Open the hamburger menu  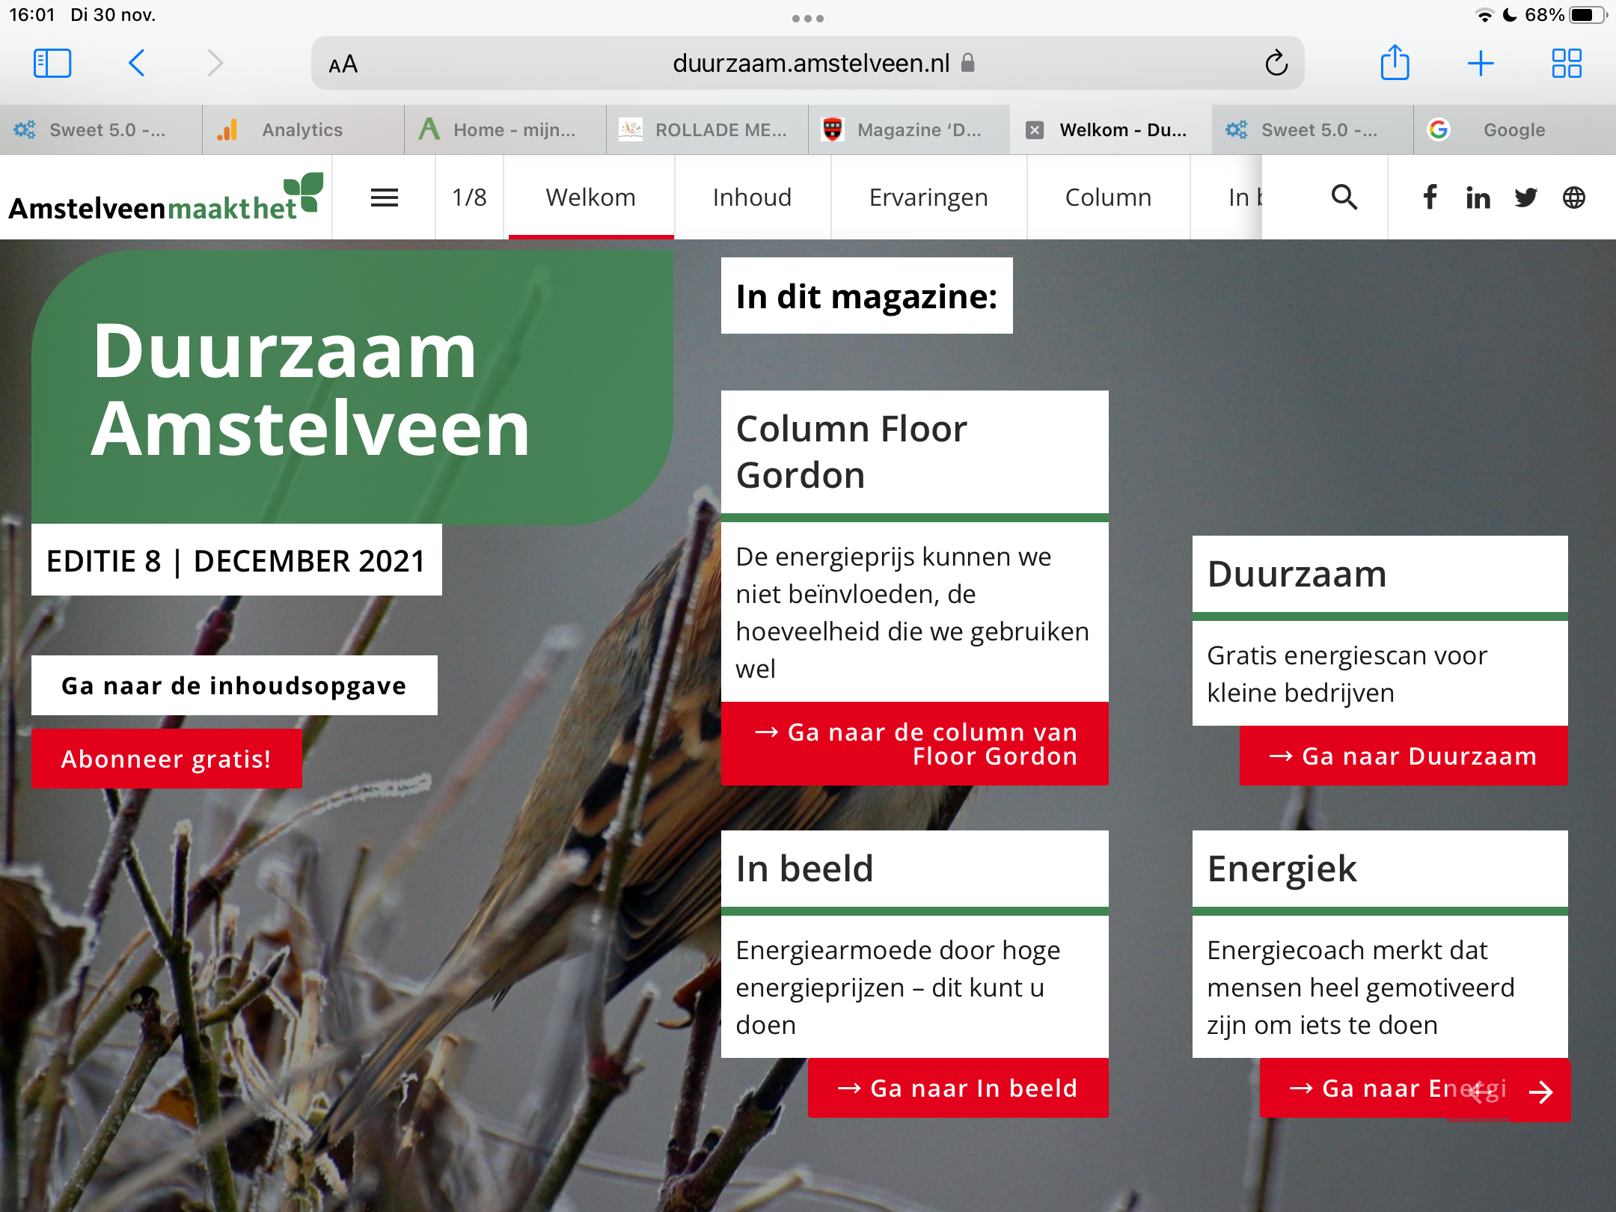[x=385, y=198]
